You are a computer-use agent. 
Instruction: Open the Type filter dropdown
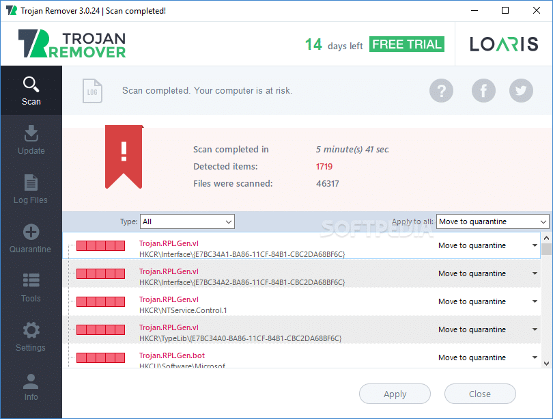[x=187, y=221]
